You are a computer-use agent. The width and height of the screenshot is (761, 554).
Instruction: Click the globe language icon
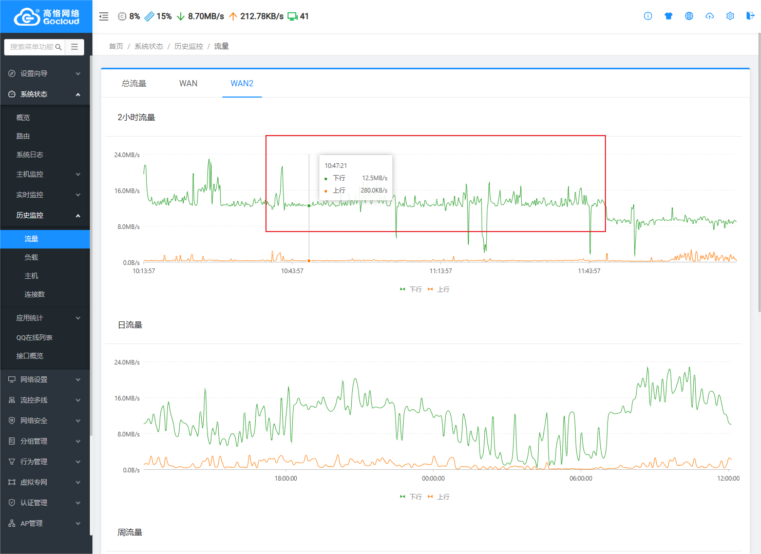(689, 16)
